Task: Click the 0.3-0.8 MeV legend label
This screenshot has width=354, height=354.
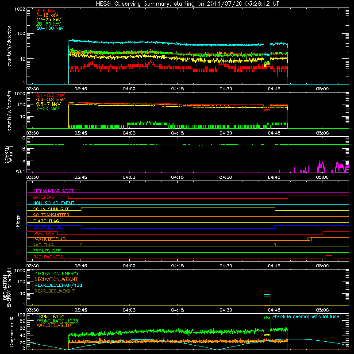Action: click(50, 100)
